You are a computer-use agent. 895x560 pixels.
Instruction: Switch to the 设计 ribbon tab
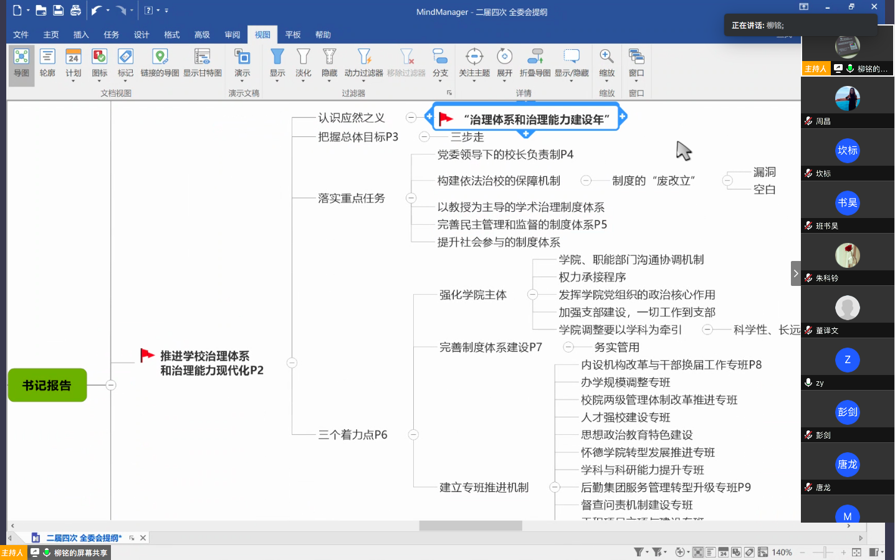click(x=141, y=35)
